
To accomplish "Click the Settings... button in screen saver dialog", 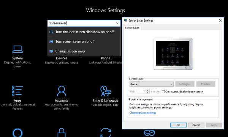I will 185,84.
